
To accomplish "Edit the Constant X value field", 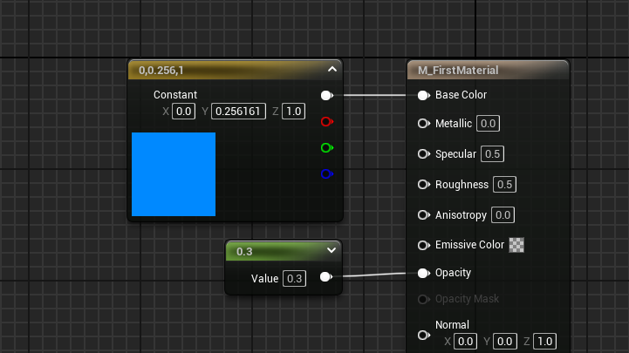I will [x=184, y=112].
